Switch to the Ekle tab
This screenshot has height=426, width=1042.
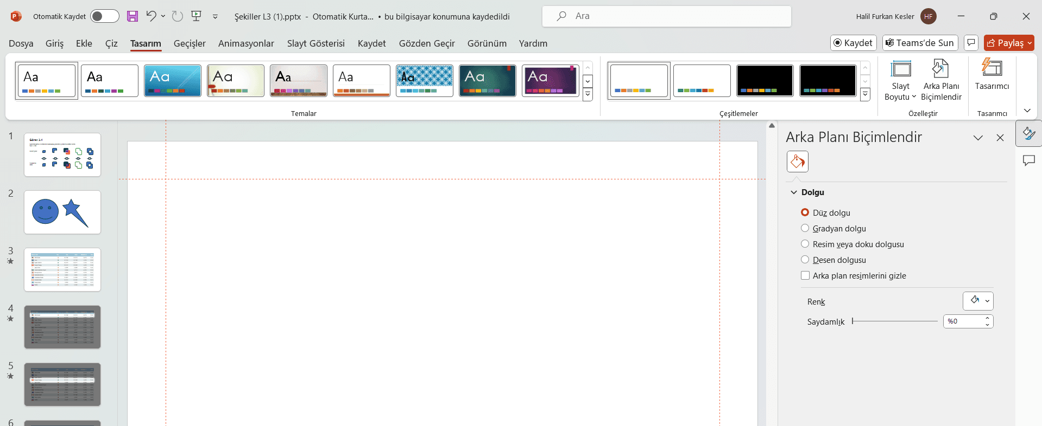coord(84,43)
